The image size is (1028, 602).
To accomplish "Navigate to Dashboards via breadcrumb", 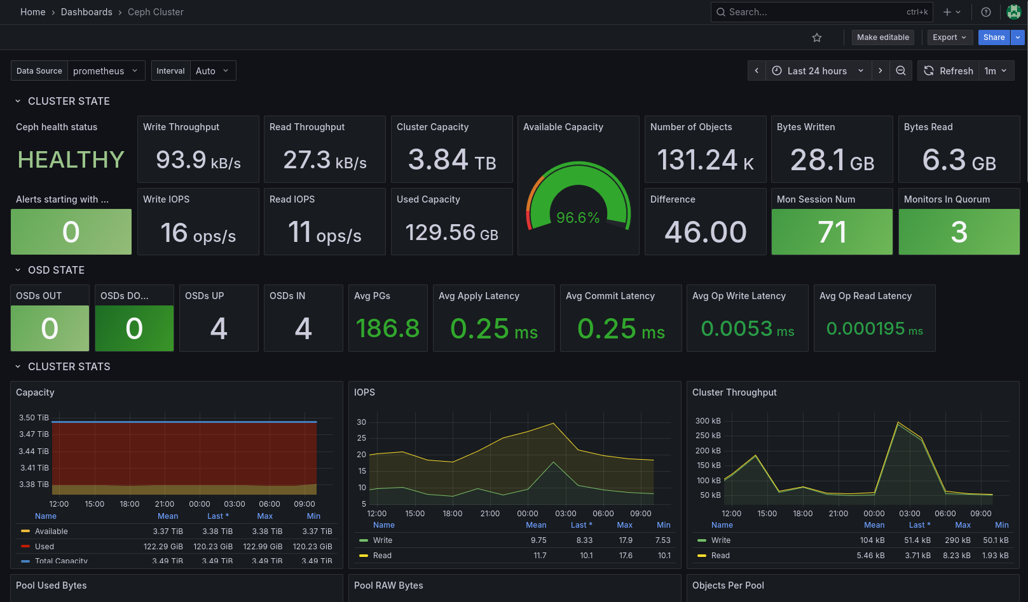I will coord(86,11).
